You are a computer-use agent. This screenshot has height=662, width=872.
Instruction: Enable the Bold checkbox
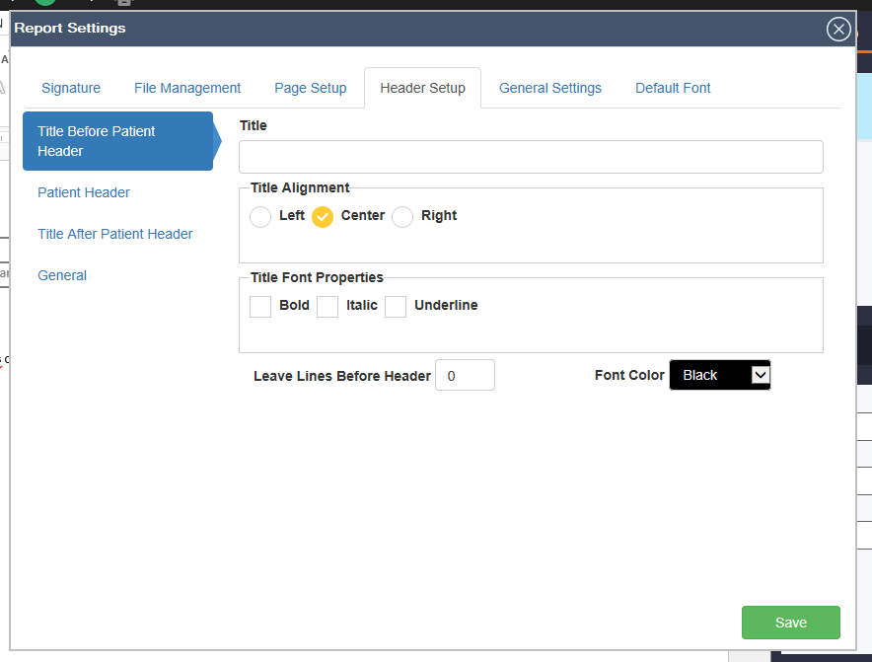click(x=260, y=307)
